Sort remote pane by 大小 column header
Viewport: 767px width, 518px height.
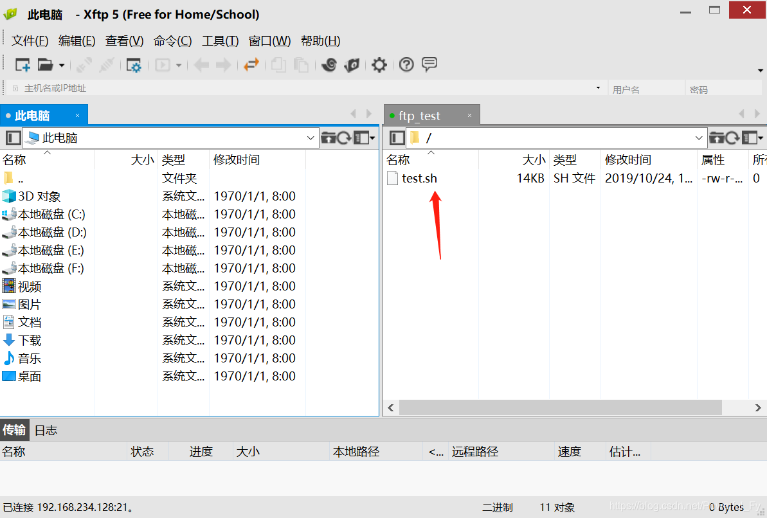[514, 159]
